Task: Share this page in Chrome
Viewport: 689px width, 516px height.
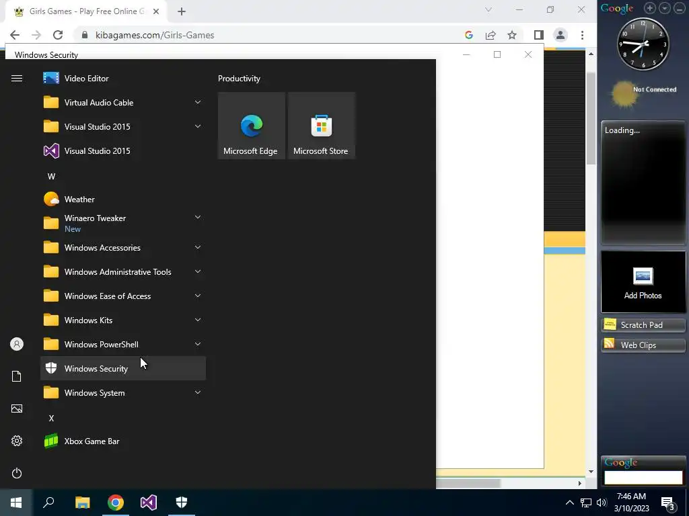Action: [x=491, y=35]
